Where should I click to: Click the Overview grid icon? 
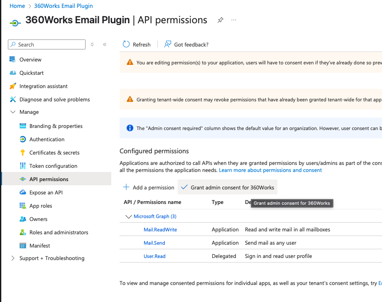pyautogui.click(x=12, y=59)
